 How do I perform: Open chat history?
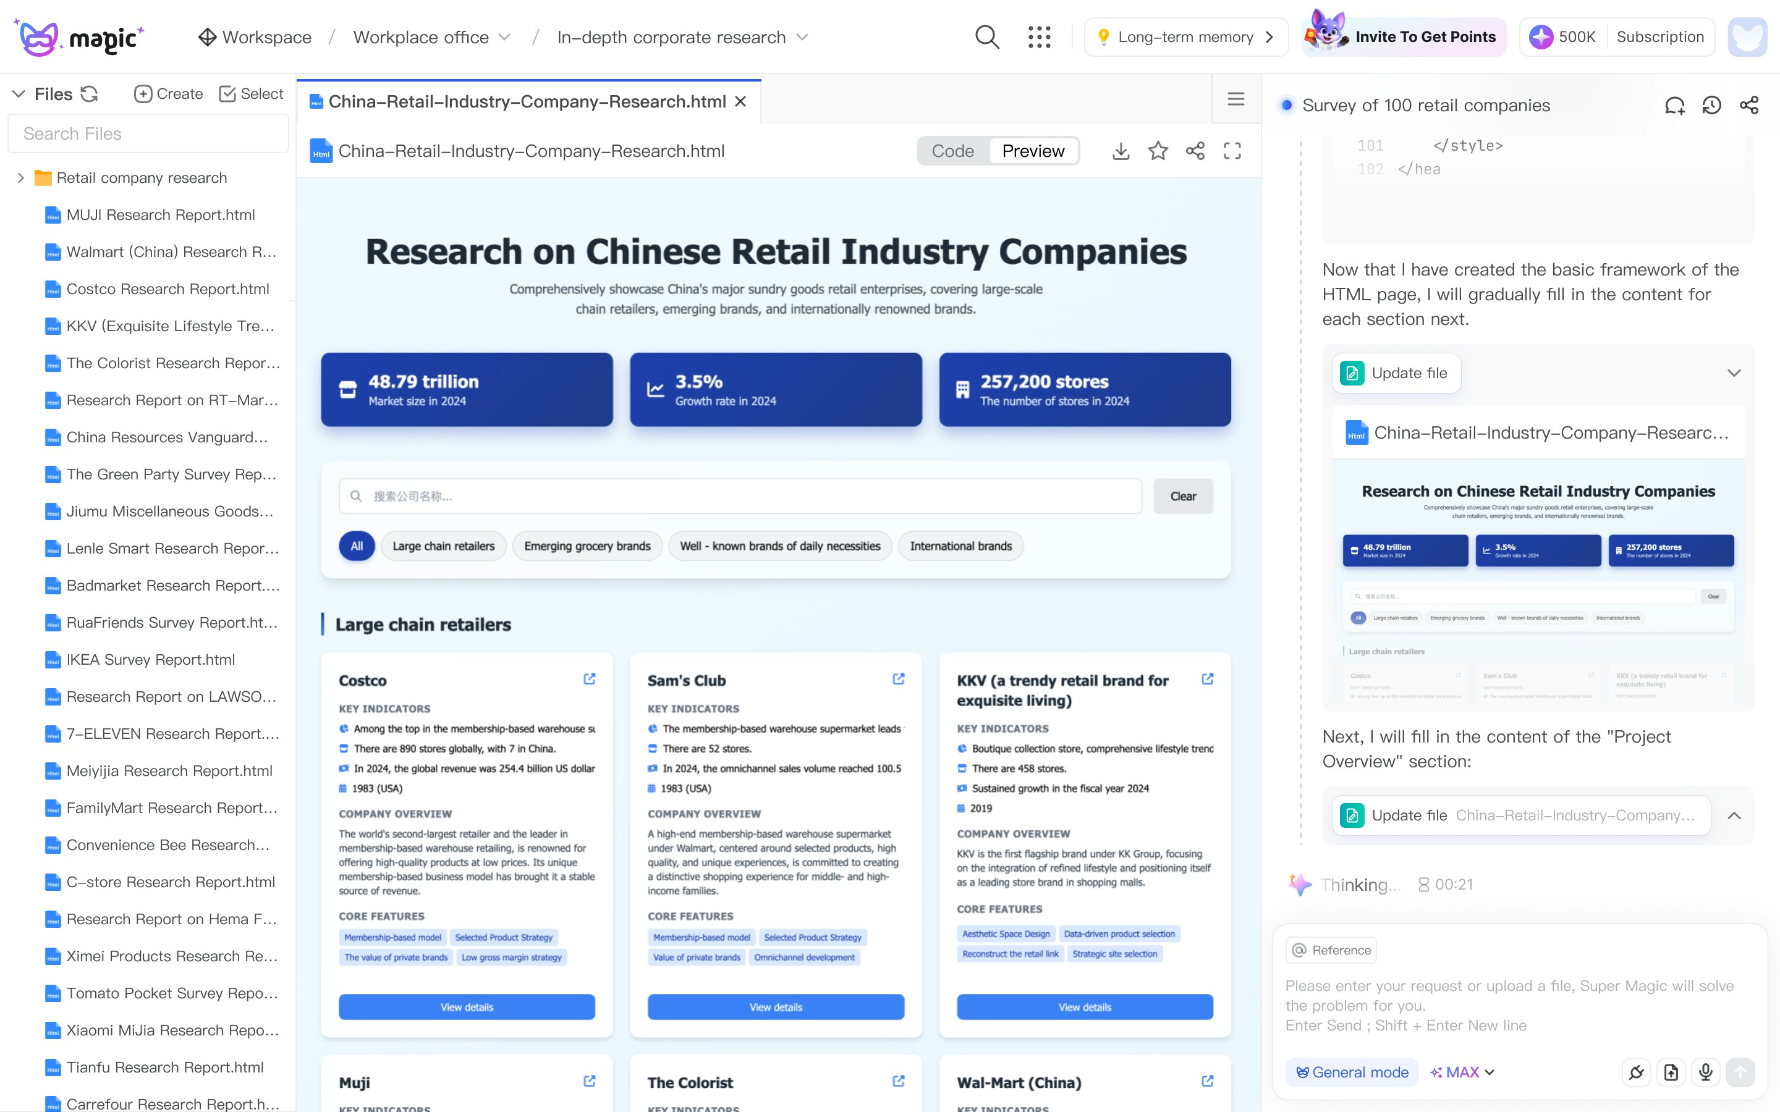tap(1711, 105)
